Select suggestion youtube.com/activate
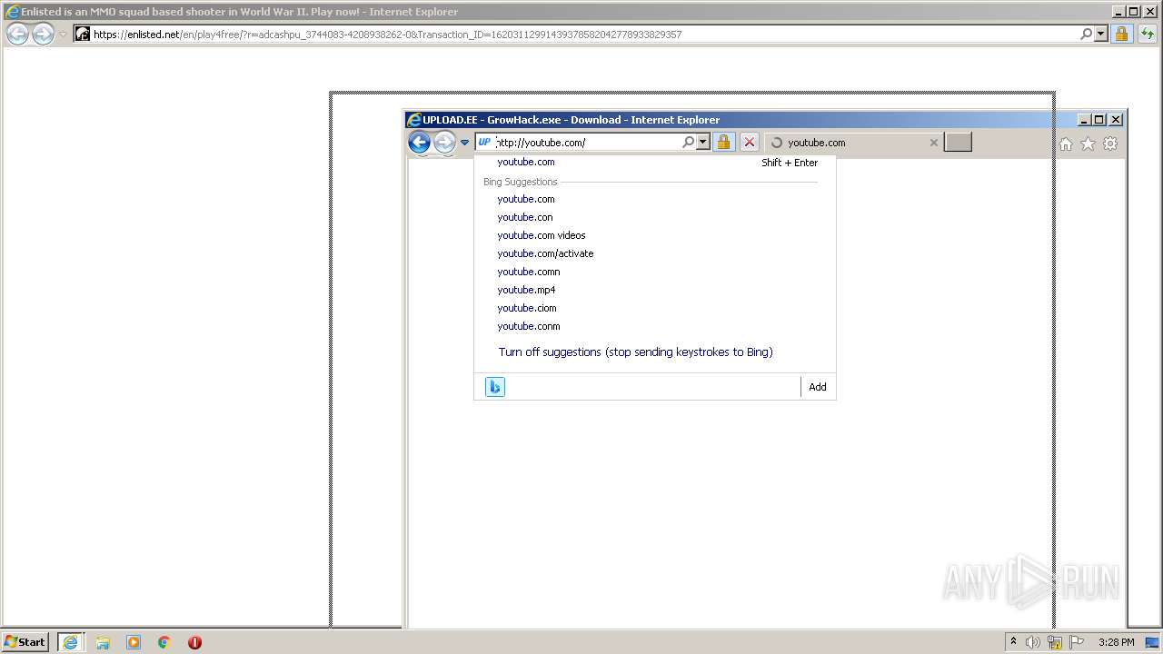1163x654 pixels. coord(654,253)
